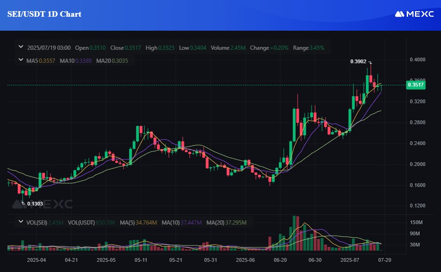
Task: Click the 05-31 date axis label
Action: tap(211, 260)
